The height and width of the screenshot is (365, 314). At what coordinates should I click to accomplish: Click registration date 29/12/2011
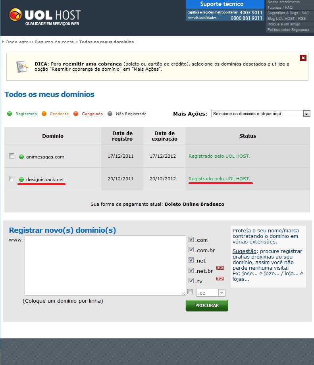[121, 179]
